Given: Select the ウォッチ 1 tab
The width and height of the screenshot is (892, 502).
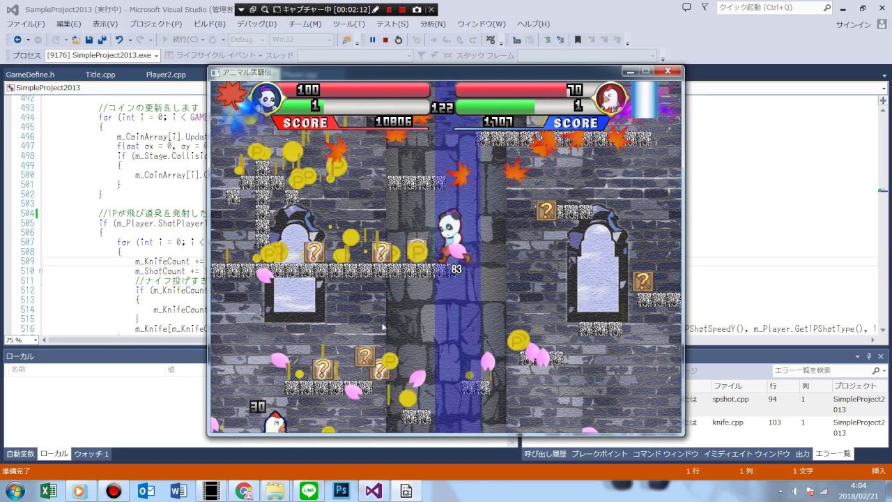Looking at the screenshot, I should tap(91, 454).
